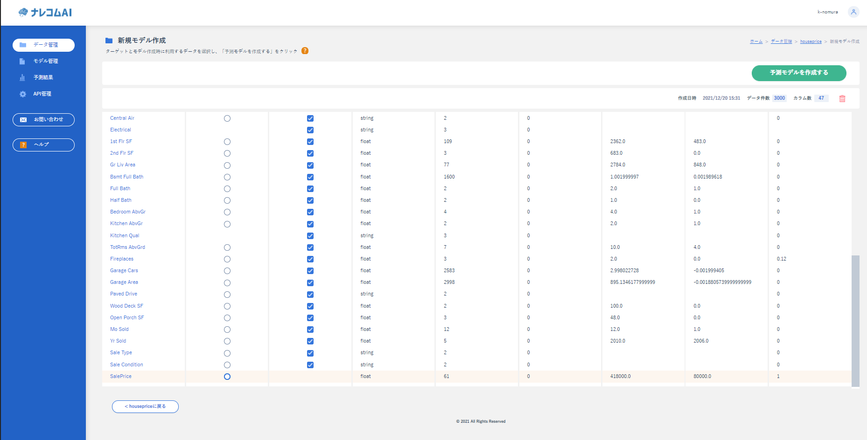Click the お問い合わせ button

43,120
